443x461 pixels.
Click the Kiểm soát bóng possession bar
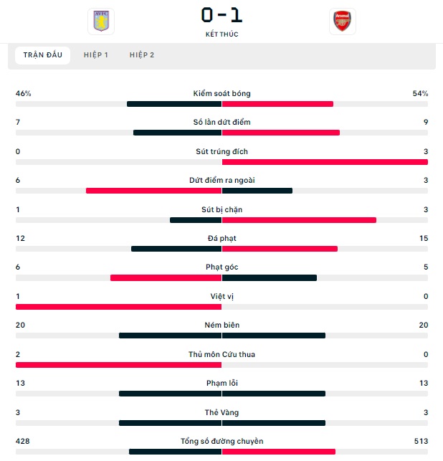pos(221,104)
